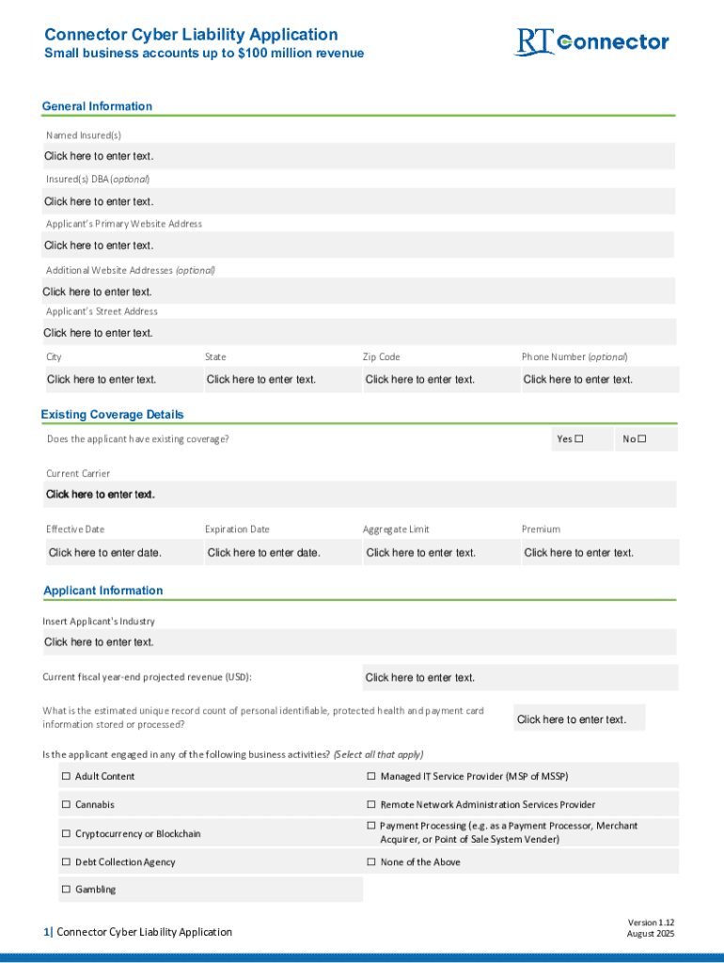Open the Expiration Date picker field
The width and height of the screenshot is (724, 963).
(264, 553)
